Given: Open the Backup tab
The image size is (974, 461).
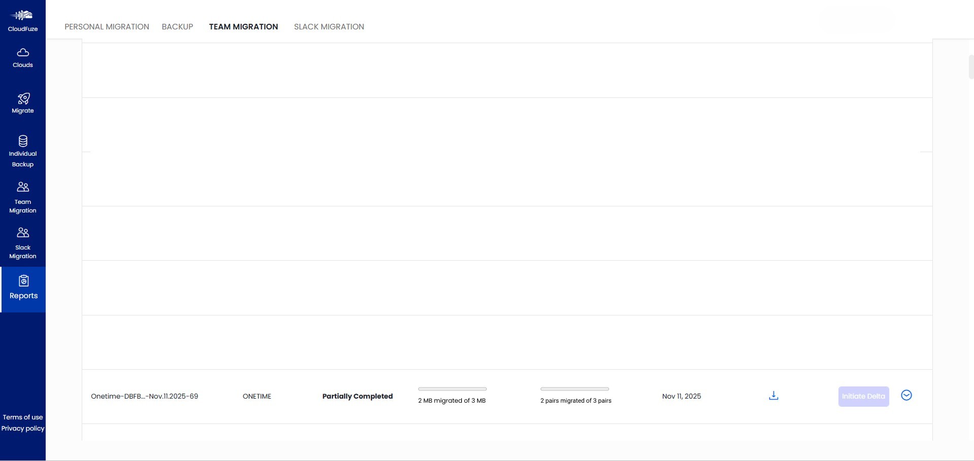Looking at the screenshot, I should click(x=177, y=26).
